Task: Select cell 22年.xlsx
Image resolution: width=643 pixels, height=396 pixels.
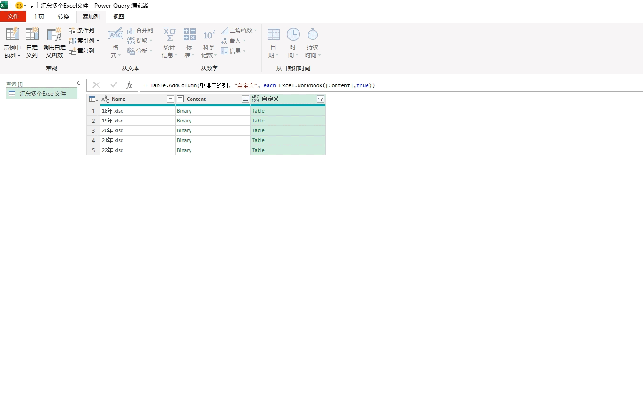Action: (x=138, y=150)
